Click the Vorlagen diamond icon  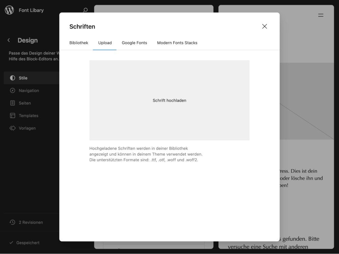click(x=13, y=128)
